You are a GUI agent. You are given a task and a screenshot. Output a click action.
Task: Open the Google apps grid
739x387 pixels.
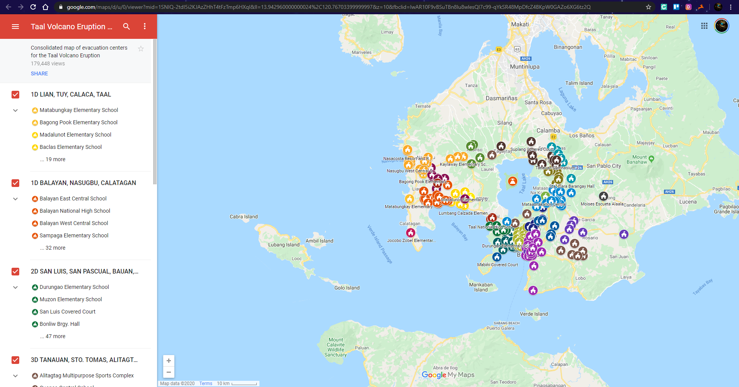tap(704, 26)
